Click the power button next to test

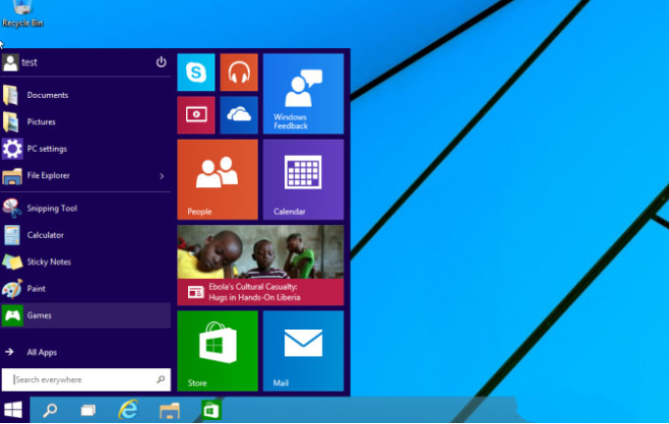click(161, 62)
